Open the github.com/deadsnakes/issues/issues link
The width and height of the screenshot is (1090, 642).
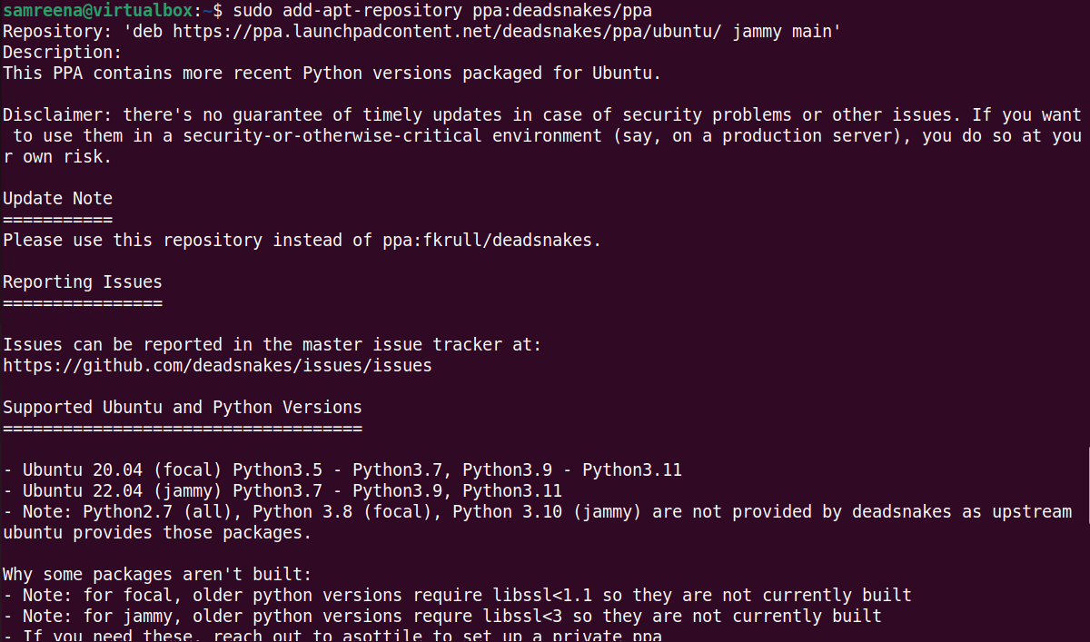pos(217,366)
